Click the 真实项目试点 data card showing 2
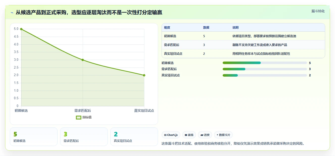The image size is (335, 156). (134, 137)
